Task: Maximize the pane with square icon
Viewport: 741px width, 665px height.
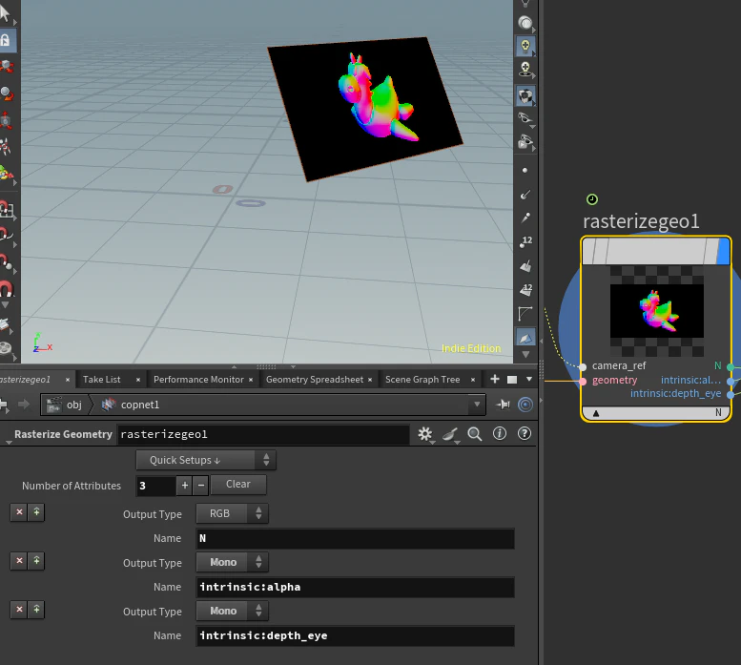Action: pyautogui.click(x=512, y=380)
